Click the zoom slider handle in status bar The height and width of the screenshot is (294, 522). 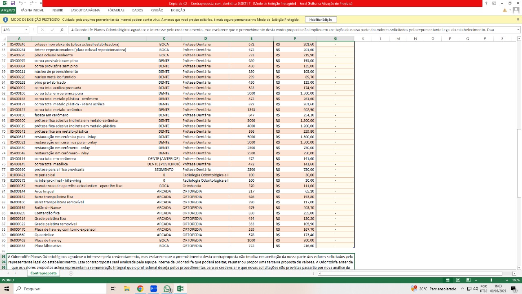pos(491,280)
